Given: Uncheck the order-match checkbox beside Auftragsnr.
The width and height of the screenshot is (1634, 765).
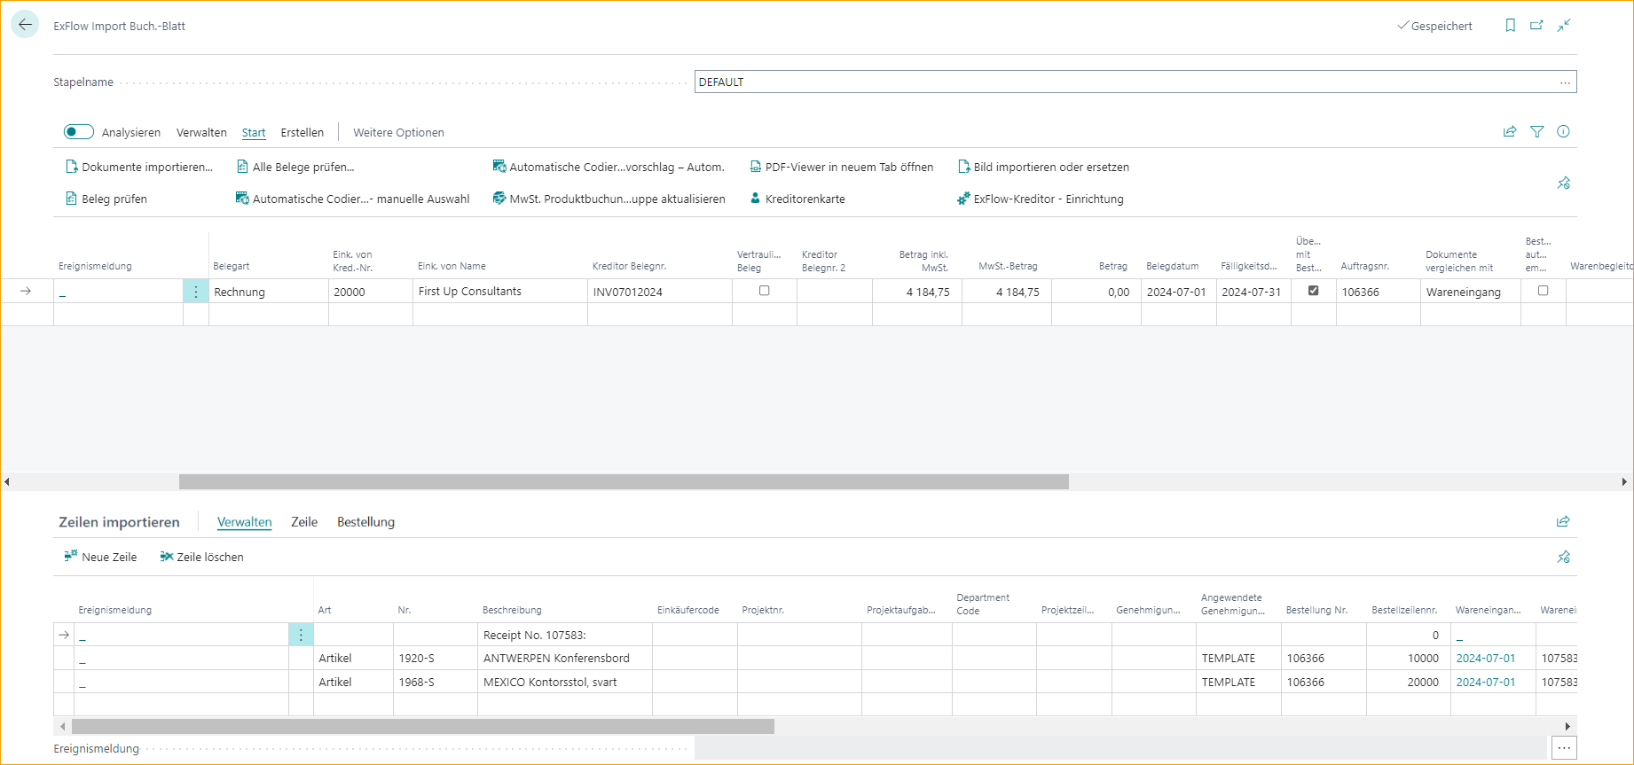Looking at the screenshot, I should click(x=1313, y=291).
